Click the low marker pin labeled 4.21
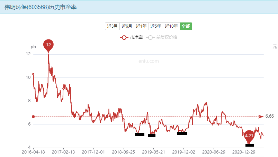This screenshot has height=157, width=278. click(249, 136)
